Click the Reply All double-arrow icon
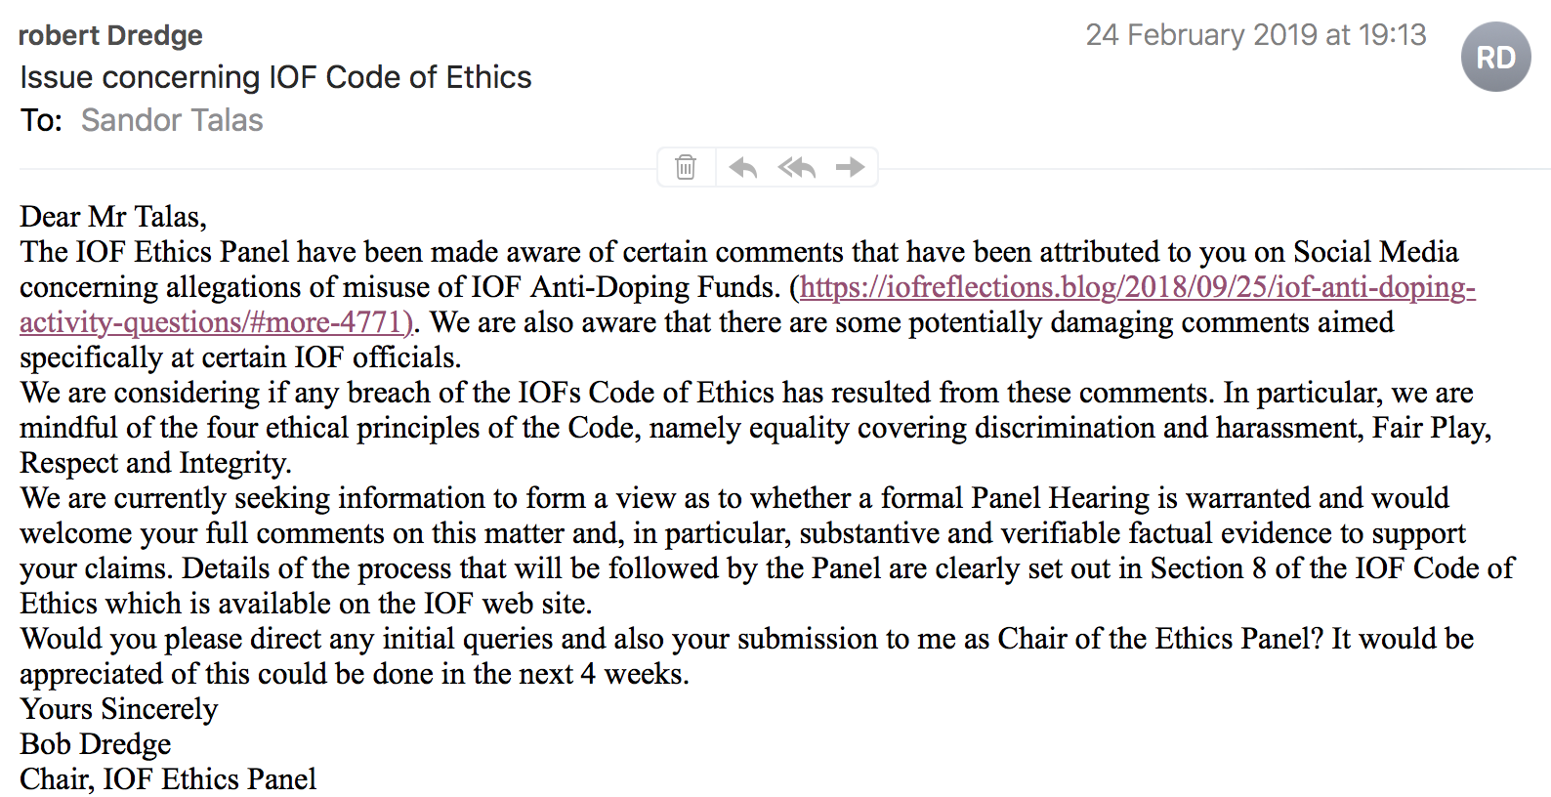 click(796, 167)
